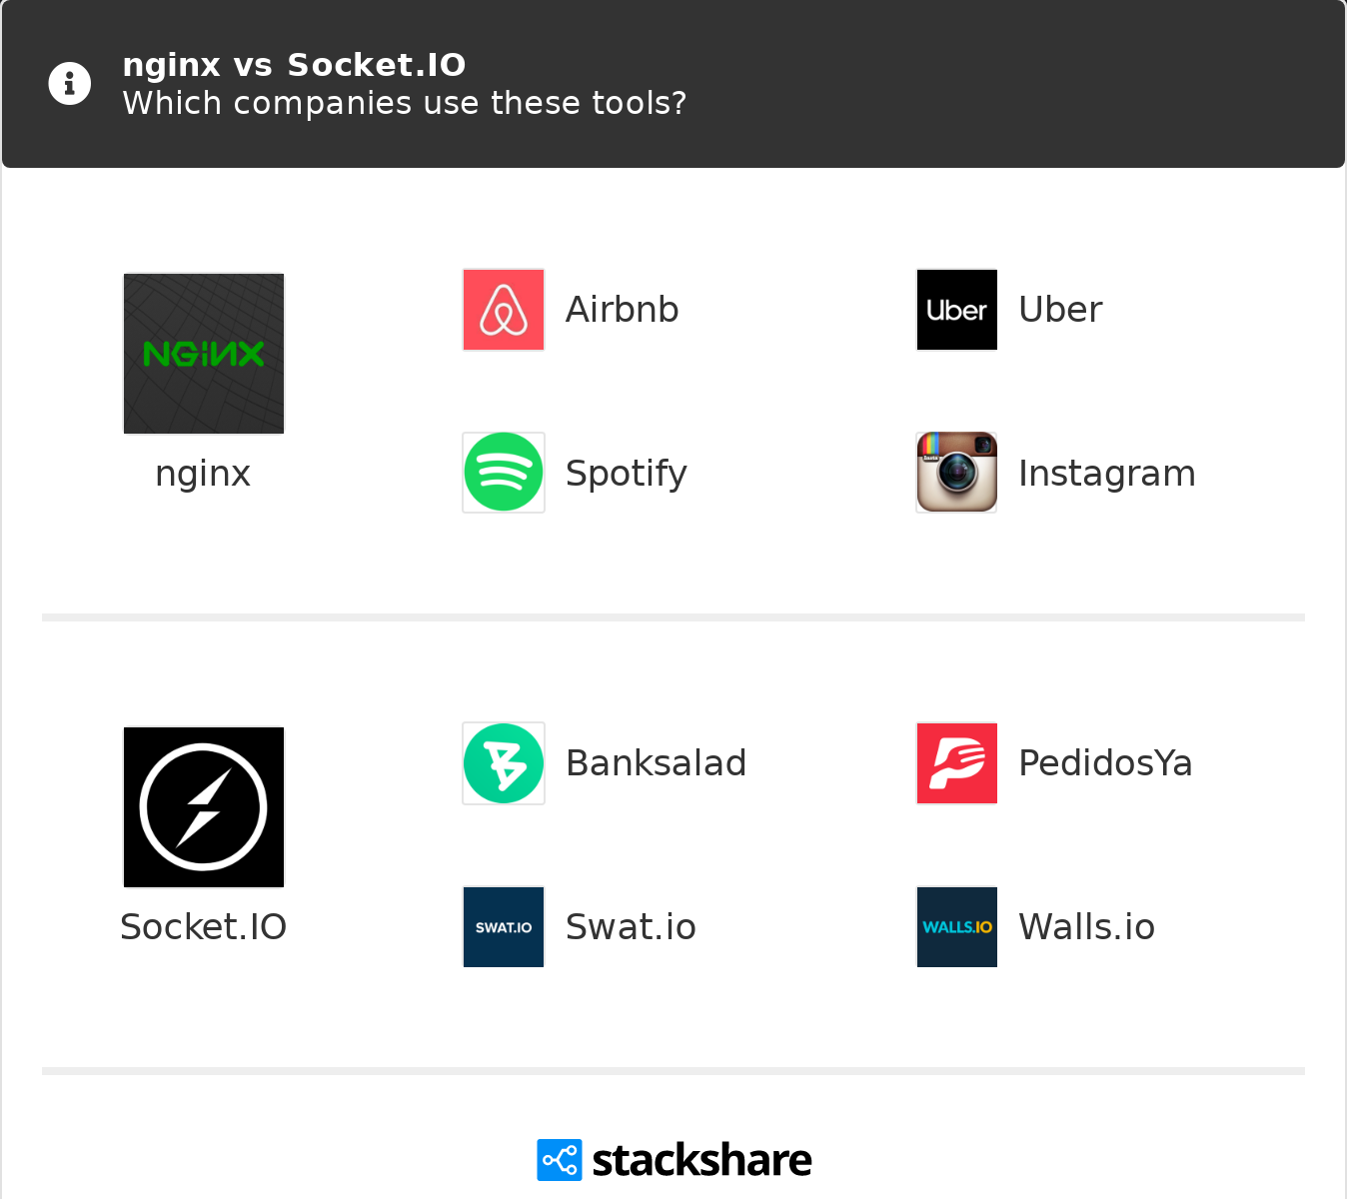Viewport: 1347px width, 1199px height.
Task: Click the "nginx vs Socket.IO" heading
Action: pyautogui.click(x=294, y=65)
